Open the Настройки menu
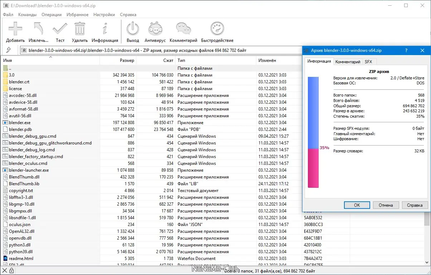The image size is (431, 275). point(104,15)
